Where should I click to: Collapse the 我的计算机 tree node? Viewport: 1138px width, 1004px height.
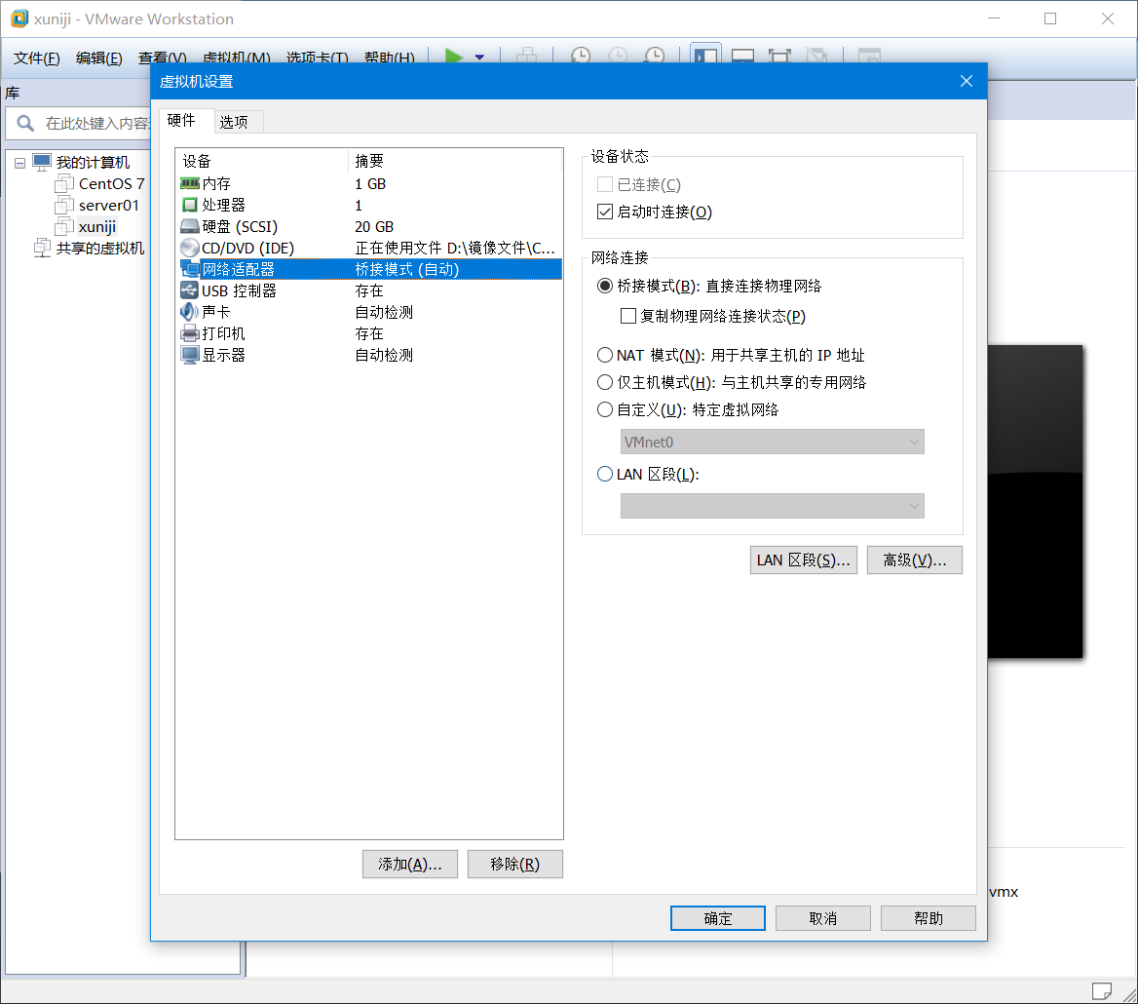pyautogui.click(x=20, y=163)
